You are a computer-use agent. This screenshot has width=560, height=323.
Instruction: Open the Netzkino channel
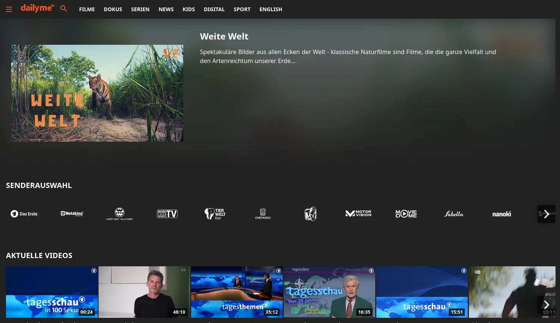point(72,214)
